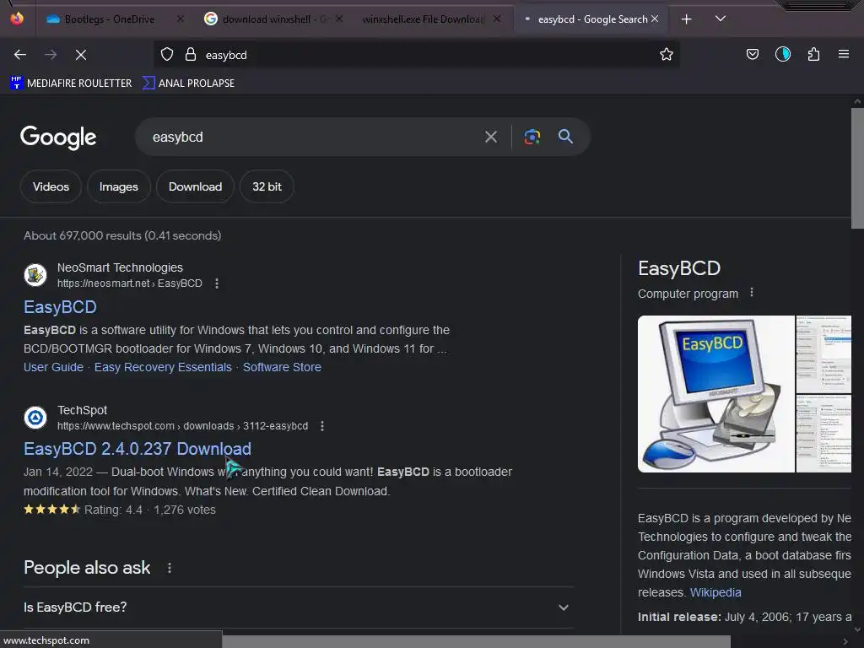Close the download winxshell tab
Viewport: 864px width, 648px height.
pyautogui.click(x=339, y=19)
